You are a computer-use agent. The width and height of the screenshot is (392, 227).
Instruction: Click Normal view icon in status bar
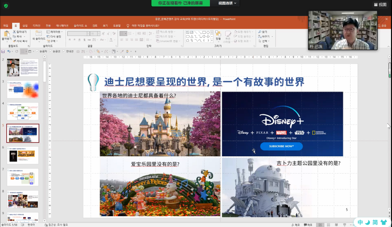click(x=320, y=225)
